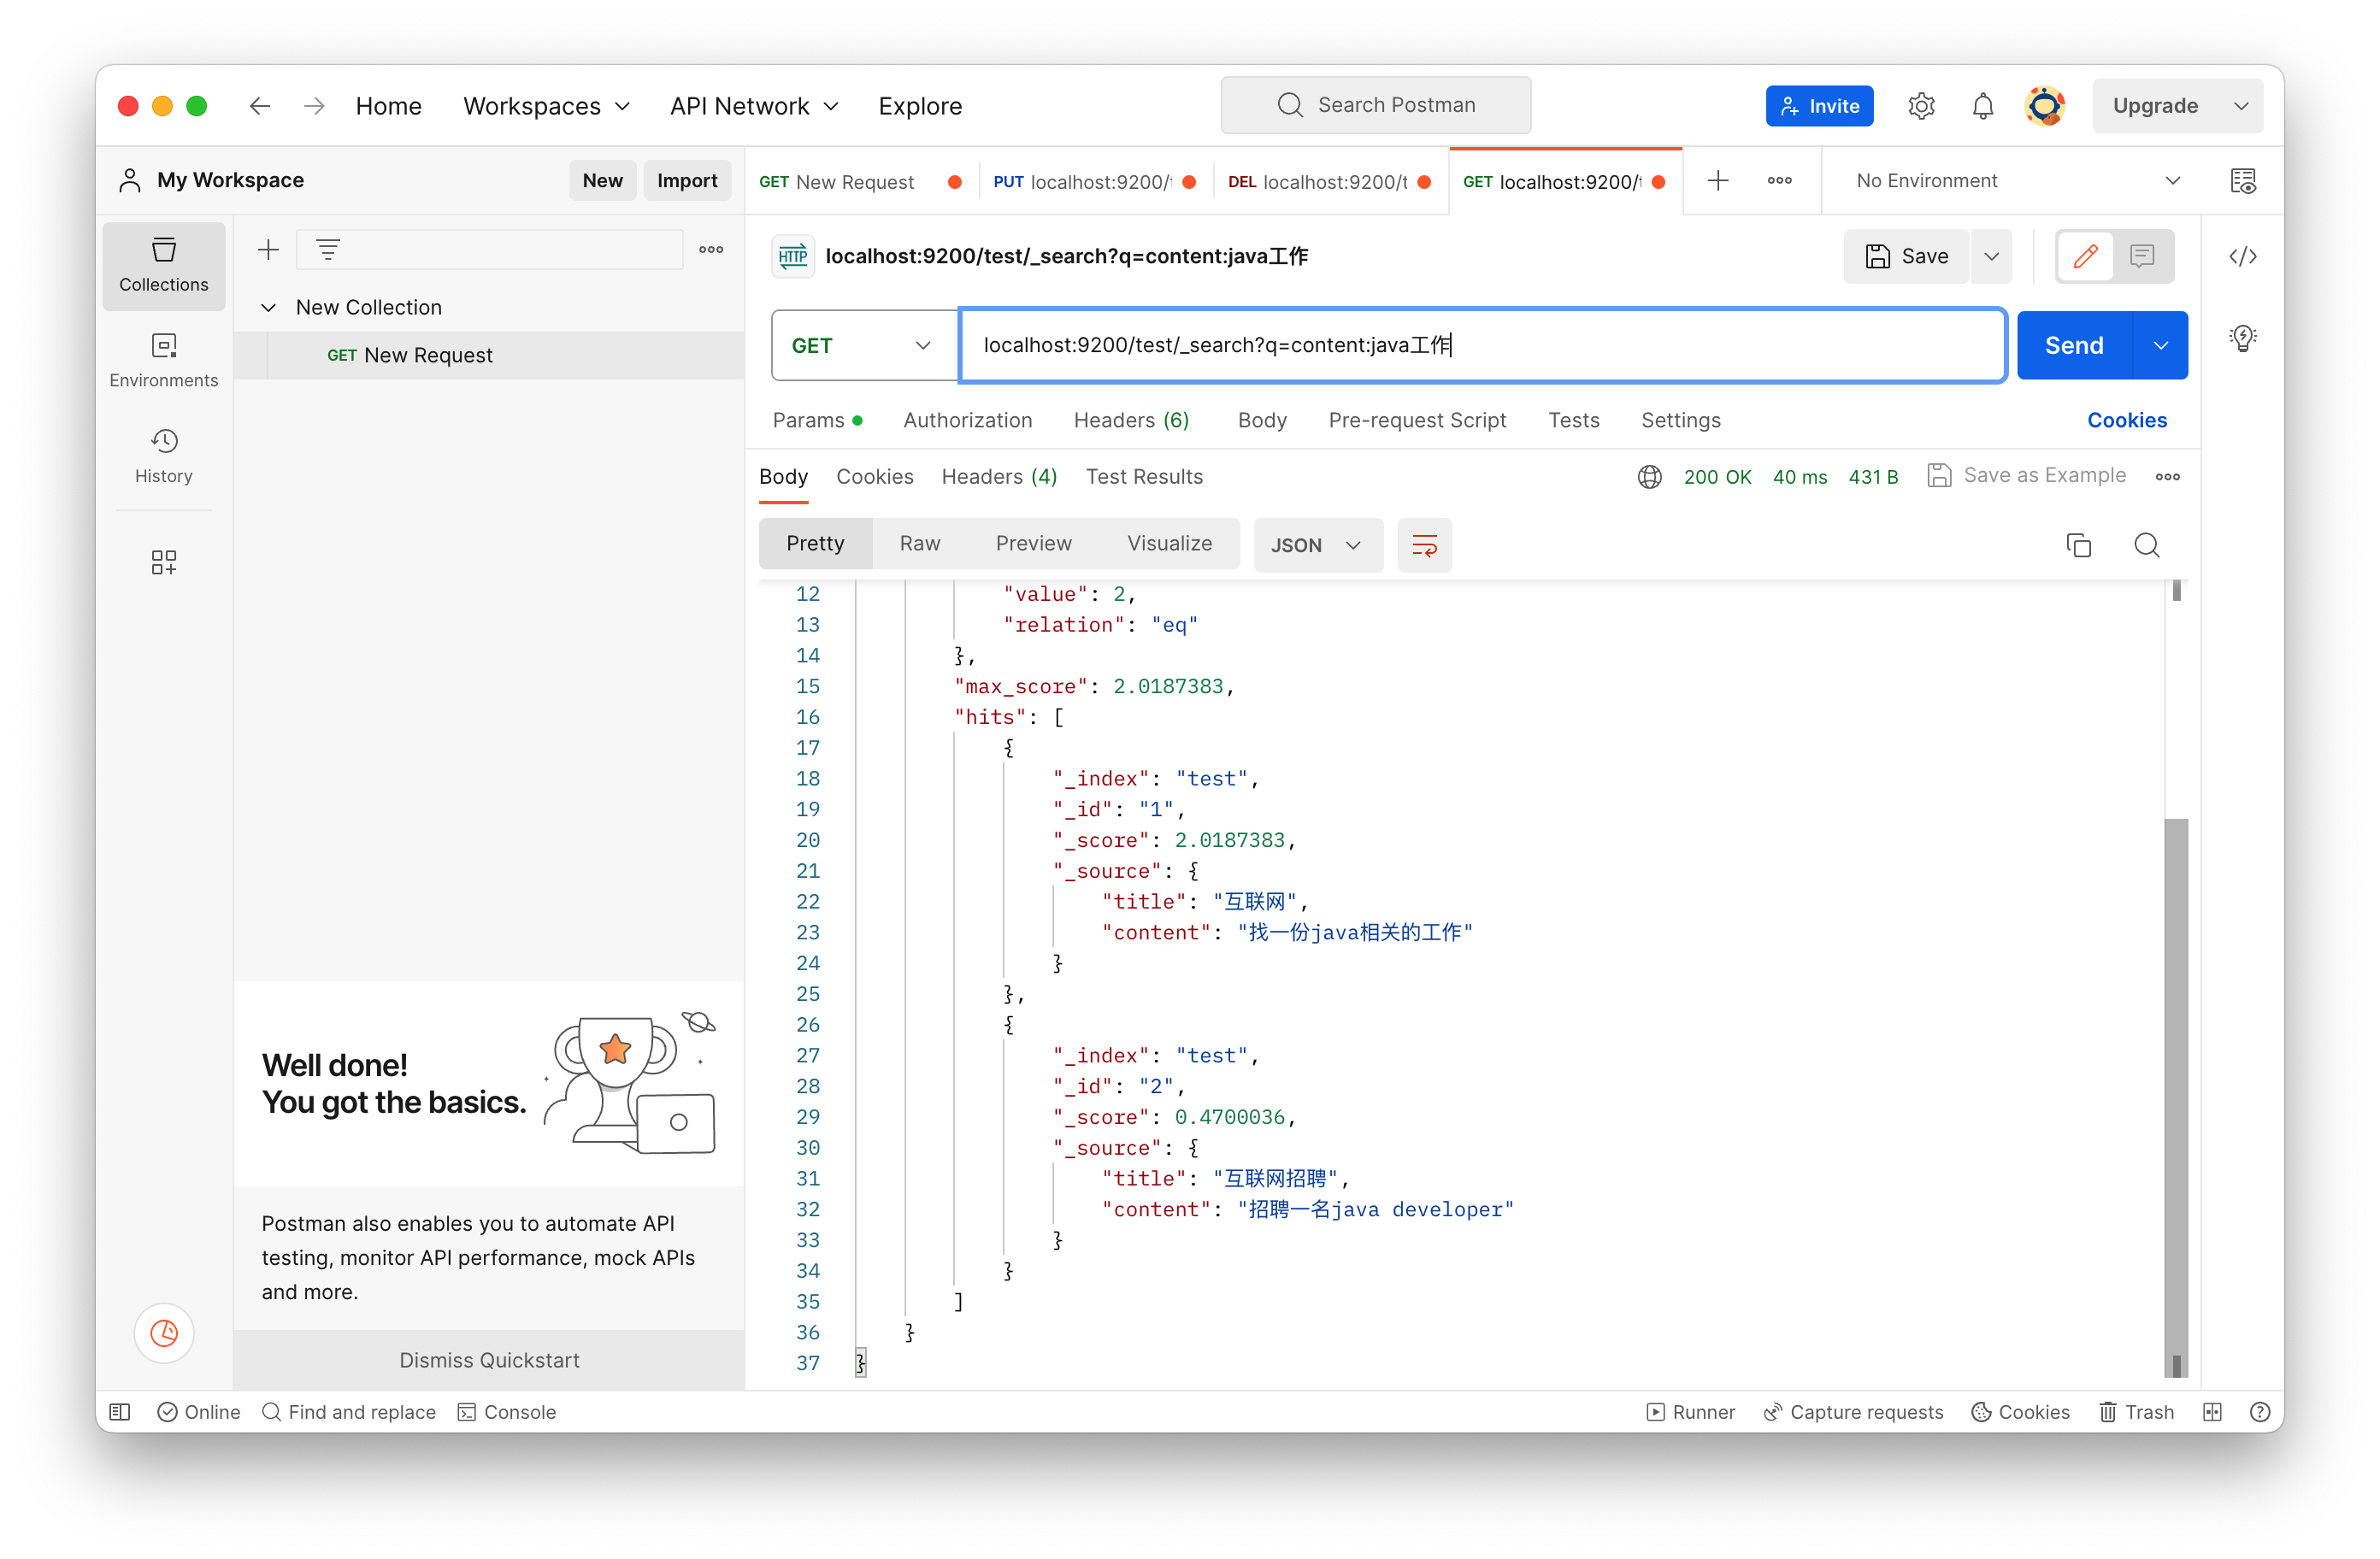Viewport: 2380px width, 1559px height.
Task: Click the Save request icon
Action: 1908,256
